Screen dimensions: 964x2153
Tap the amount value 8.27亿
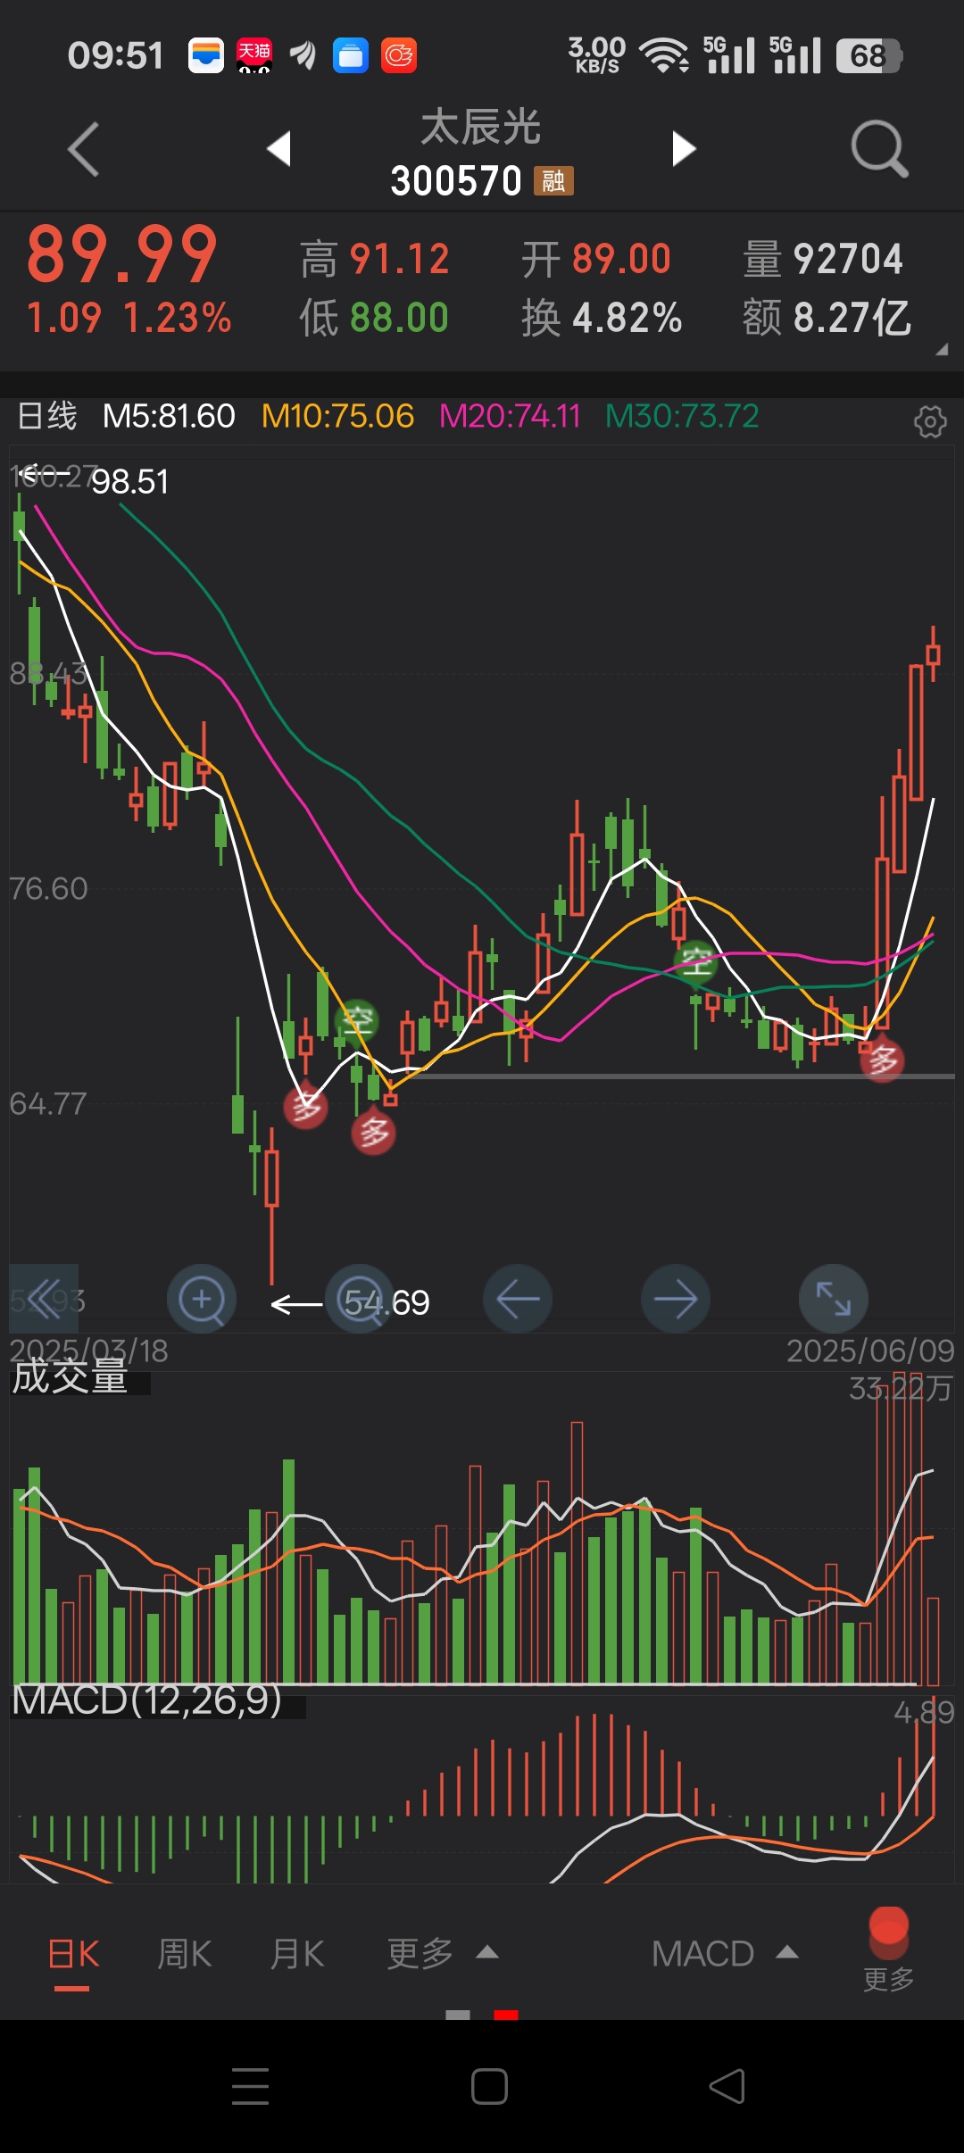point(852,319)
